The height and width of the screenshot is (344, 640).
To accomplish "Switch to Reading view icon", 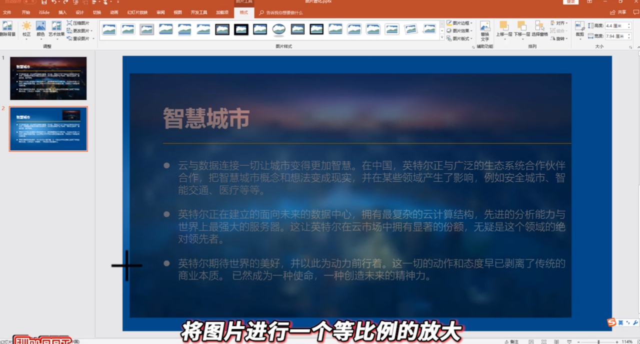I will (556, 342).
